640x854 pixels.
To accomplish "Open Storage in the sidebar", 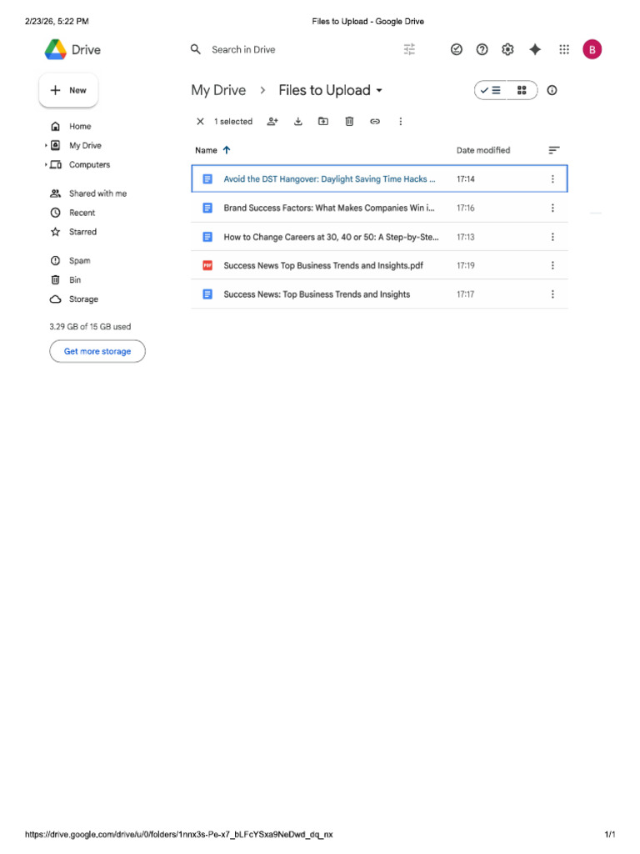I will (x=83, y=299).
